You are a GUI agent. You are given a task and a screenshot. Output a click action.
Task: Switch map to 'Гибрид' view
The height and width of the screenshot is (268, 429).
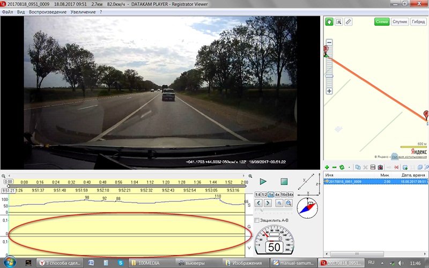pos(418,22)
